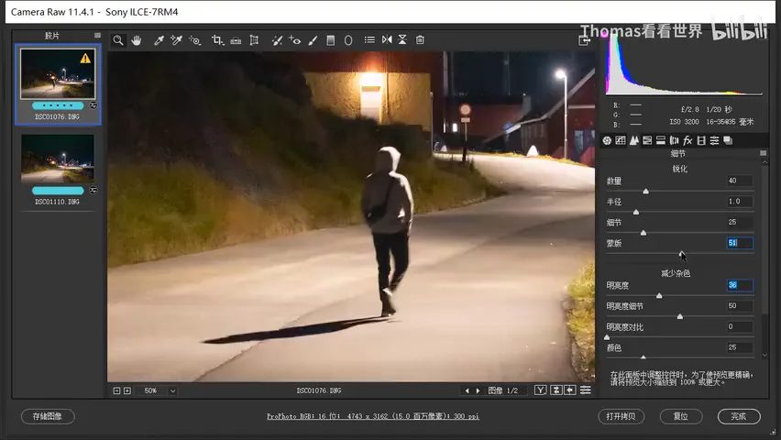
Task: Adjust the Luminance noise reduction slider
Action: [659, 295]
